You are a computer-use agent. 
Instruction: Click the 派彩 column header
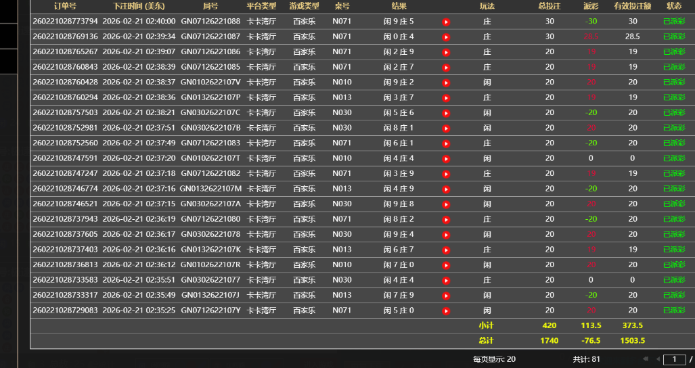click(x=591, y=6)
